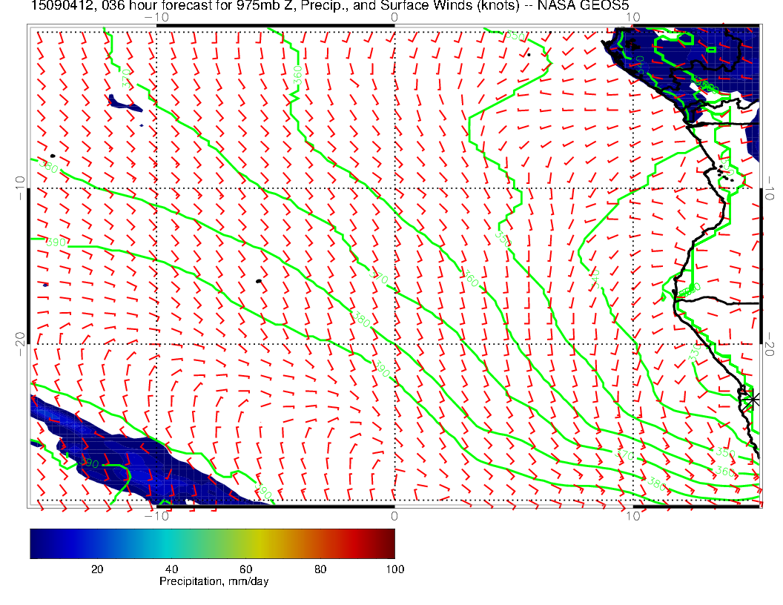This screenshot has width=783, height=605.
Task: Select the colorbar tick label 60
Action: tap(246, 569)
